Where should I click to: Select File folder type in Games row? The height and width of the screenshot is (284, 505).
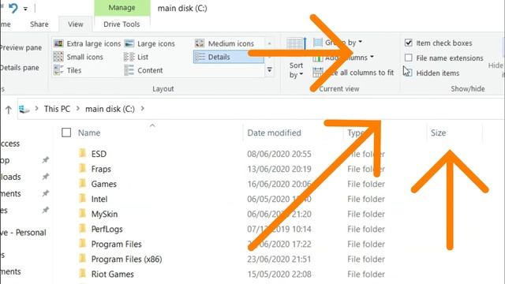(366, 184)
